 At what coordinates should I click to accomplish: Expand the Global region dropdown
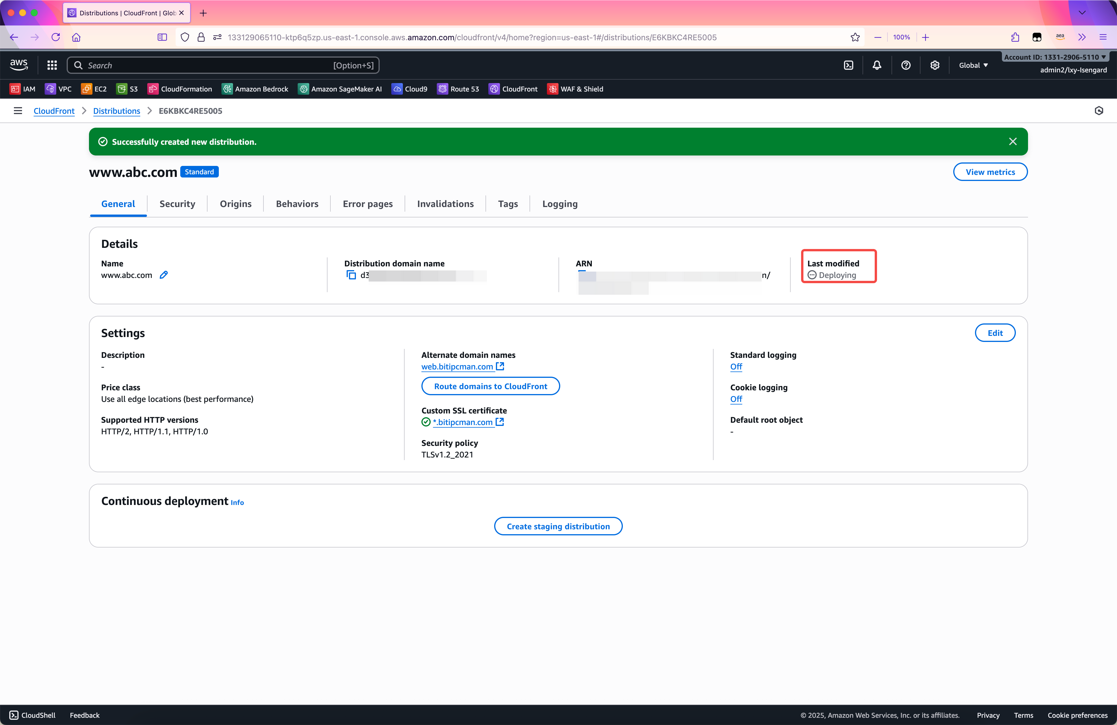click(x=973, y=65)
